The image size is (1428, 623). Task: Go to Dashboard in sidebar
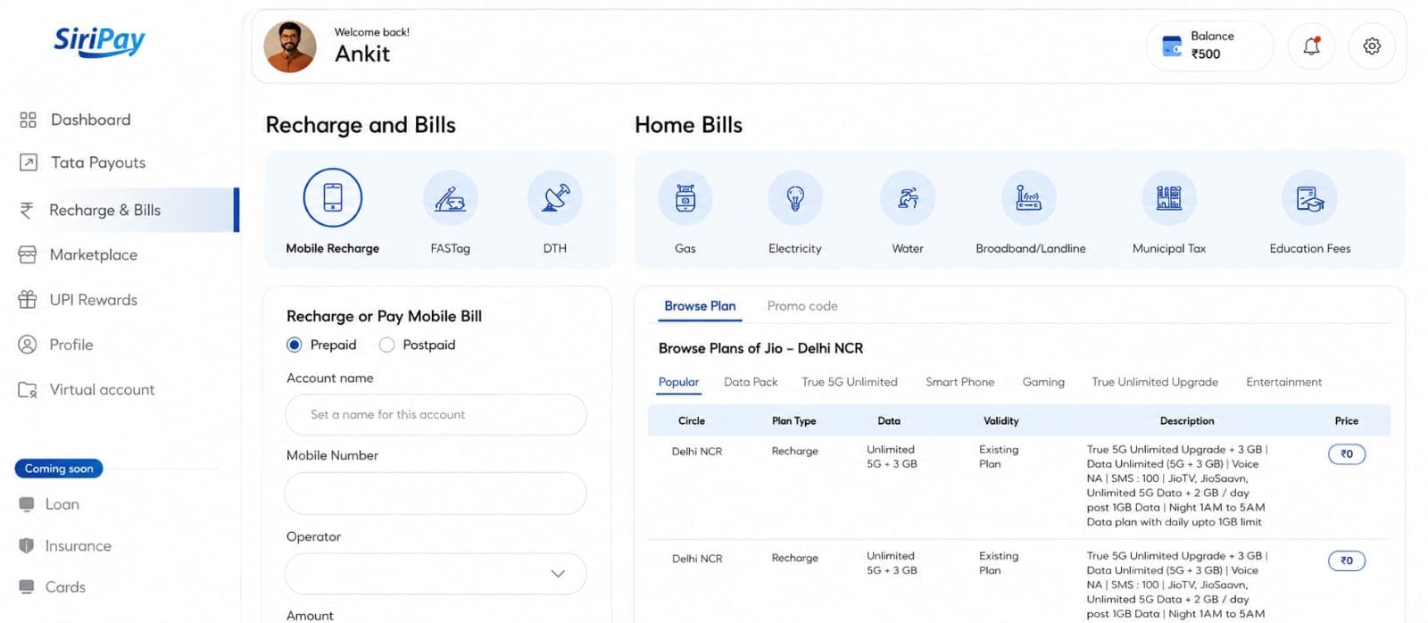pyautogui.click(x=75, y=120)
